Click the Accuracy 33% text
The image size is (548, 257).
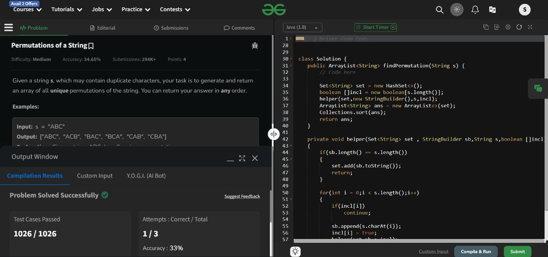click(163, 248)
